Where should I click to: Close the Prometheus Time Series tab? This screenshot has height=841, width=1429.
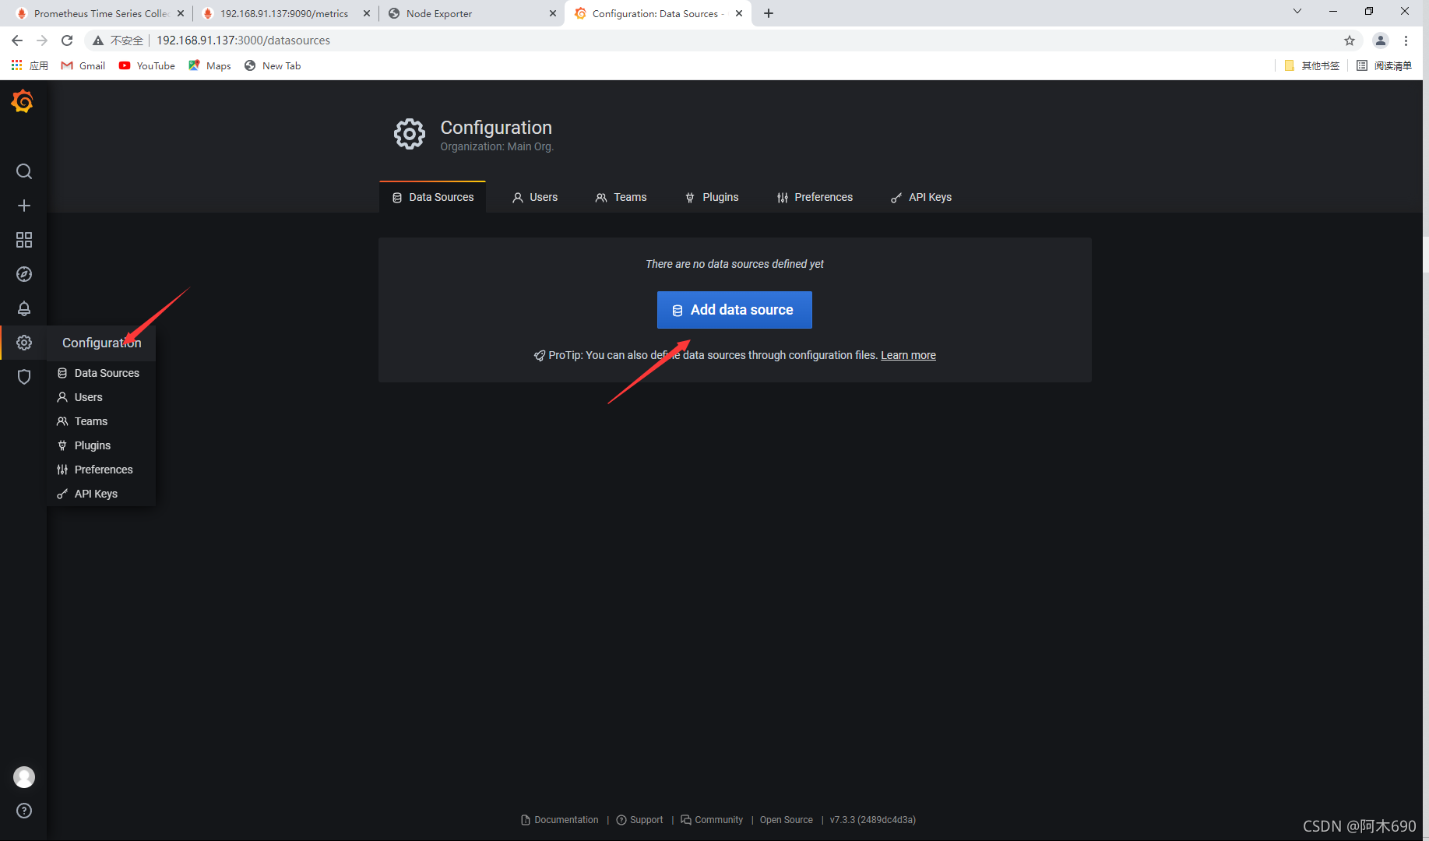tap(181, 13)
